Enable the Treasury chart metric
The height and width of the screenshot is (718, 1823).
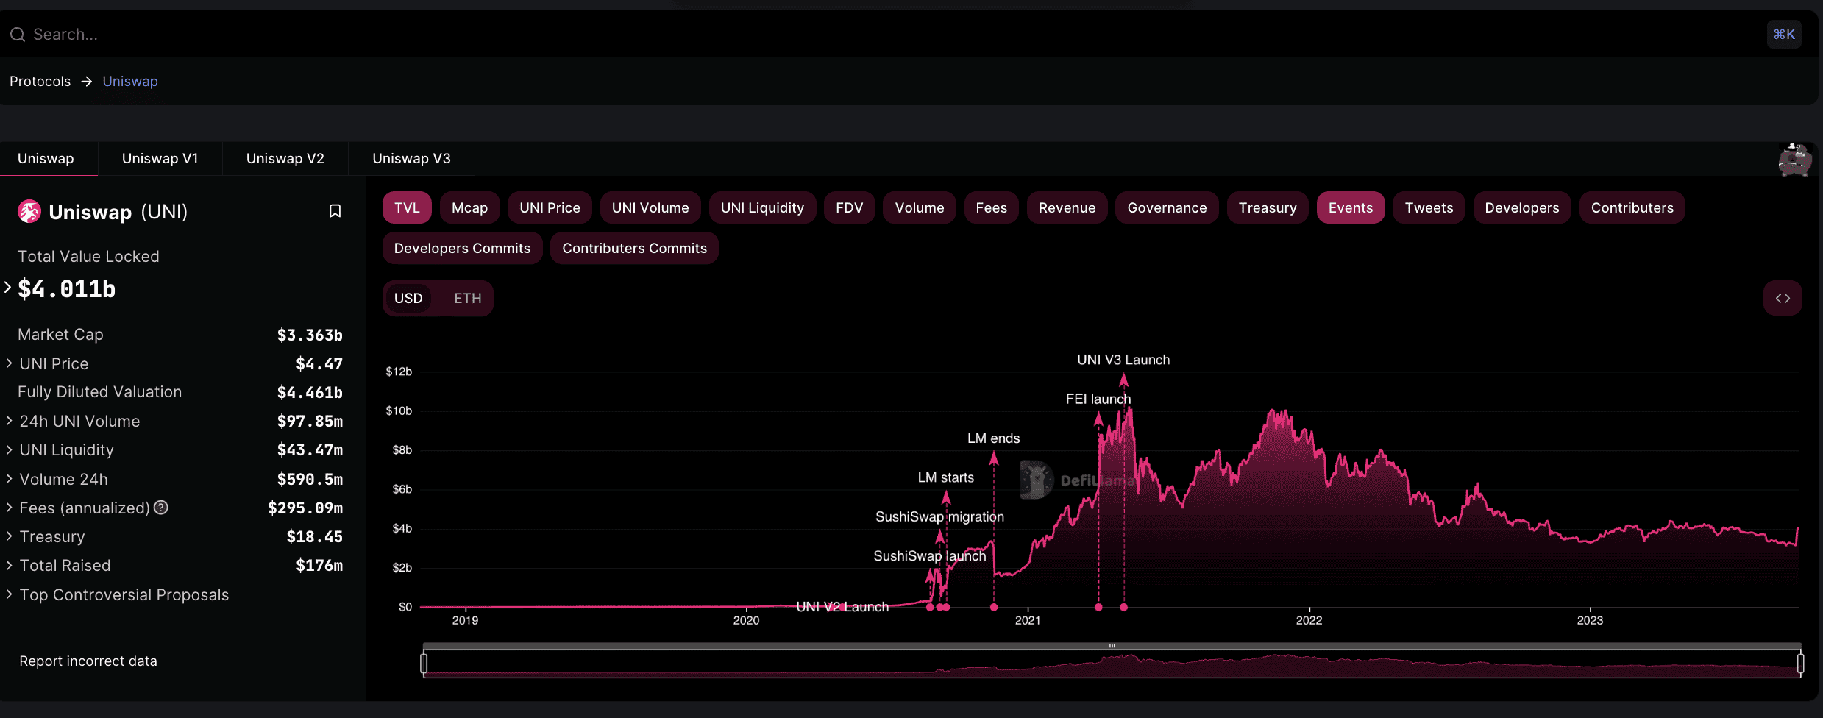1268,208
